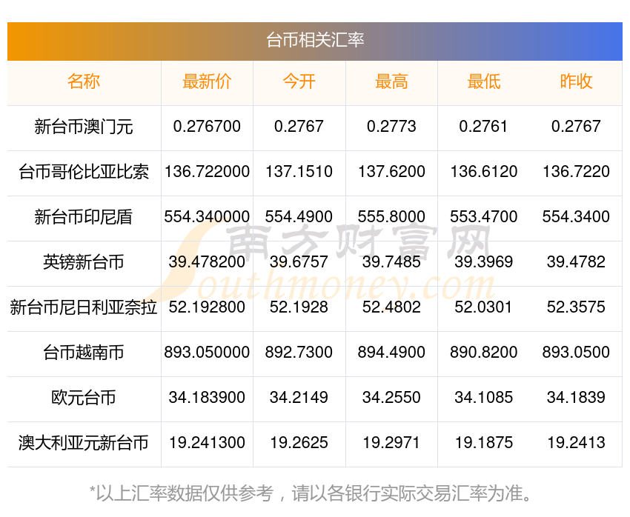
Task: Open the 台币越南币 row name
Action: (84, 353)
